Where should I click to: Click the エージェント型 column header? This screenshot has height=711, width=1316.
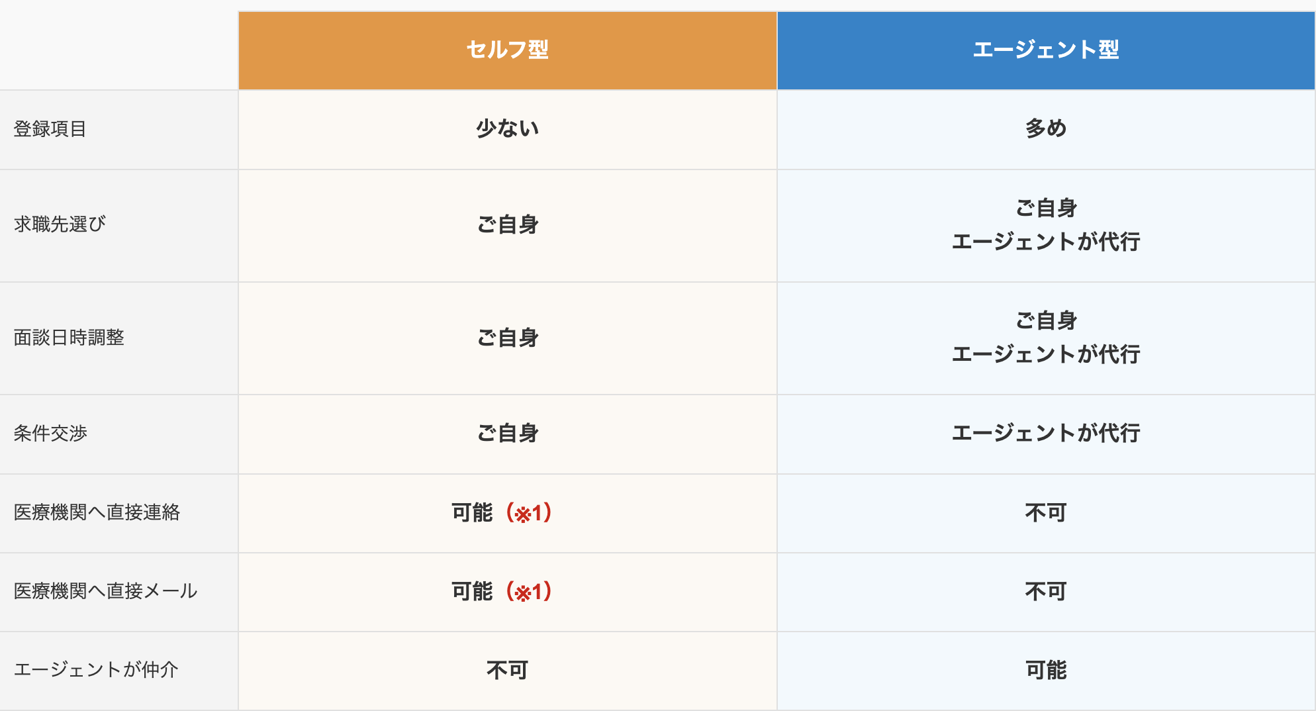1046,50
